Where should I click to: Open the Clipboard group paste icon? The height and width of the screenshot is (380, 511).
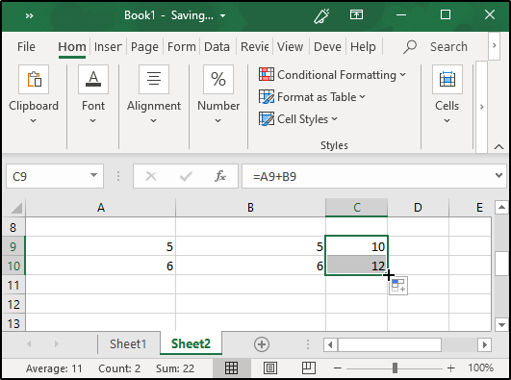click(x=34, y=79)
